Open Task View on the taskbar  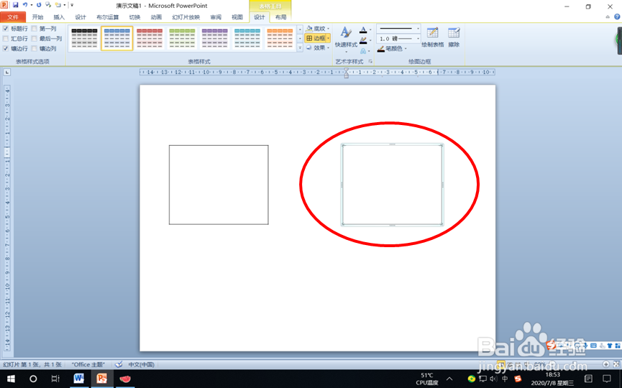pyautogui.click(x=55, y=379)
